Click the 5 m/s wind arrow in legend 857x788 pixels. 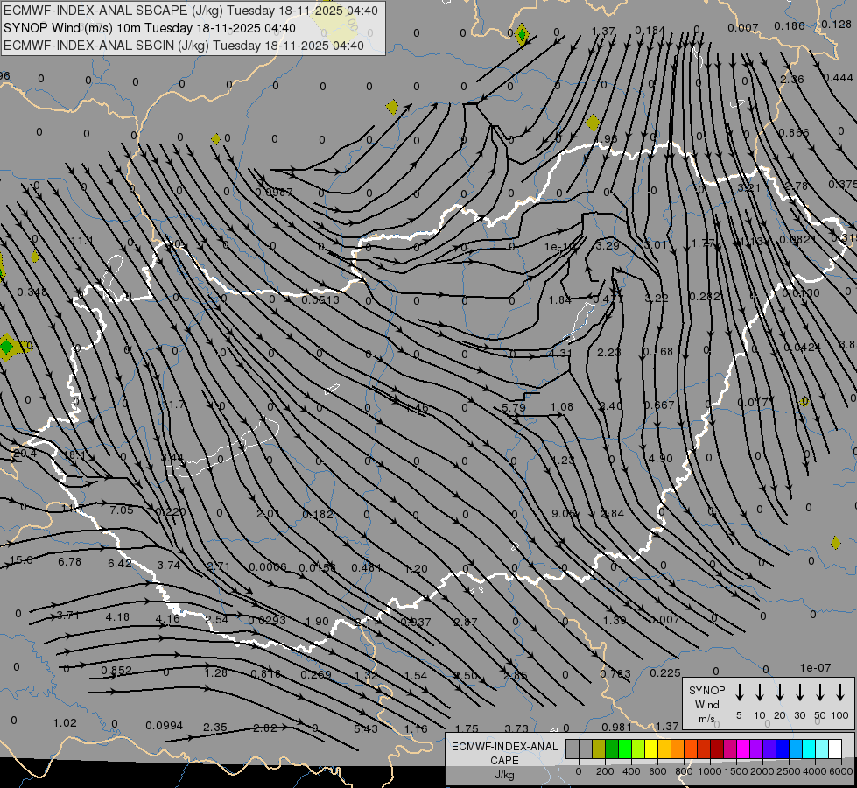(740, 692)
